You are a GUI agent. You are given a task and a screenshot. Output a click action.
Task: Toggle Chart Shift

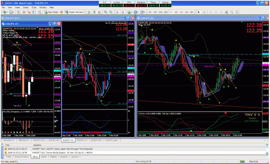pyautogui.click(x=123, y=12)
